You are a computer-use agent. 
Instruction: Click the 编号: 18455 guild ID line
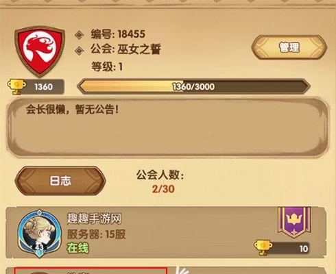[118, 34]
